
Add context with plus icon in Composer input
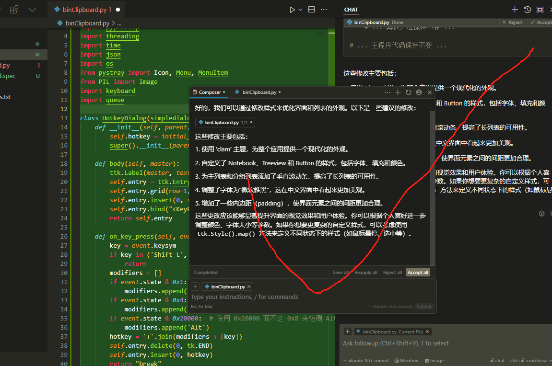195,286
